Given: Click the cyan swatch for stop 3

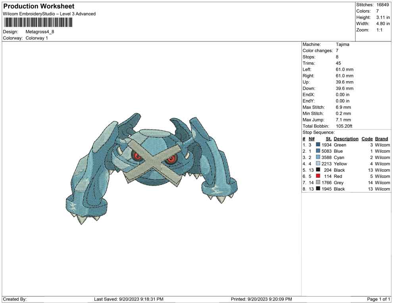Looking at the screenshot, I should pyautogui.click(x=318, y=157).
